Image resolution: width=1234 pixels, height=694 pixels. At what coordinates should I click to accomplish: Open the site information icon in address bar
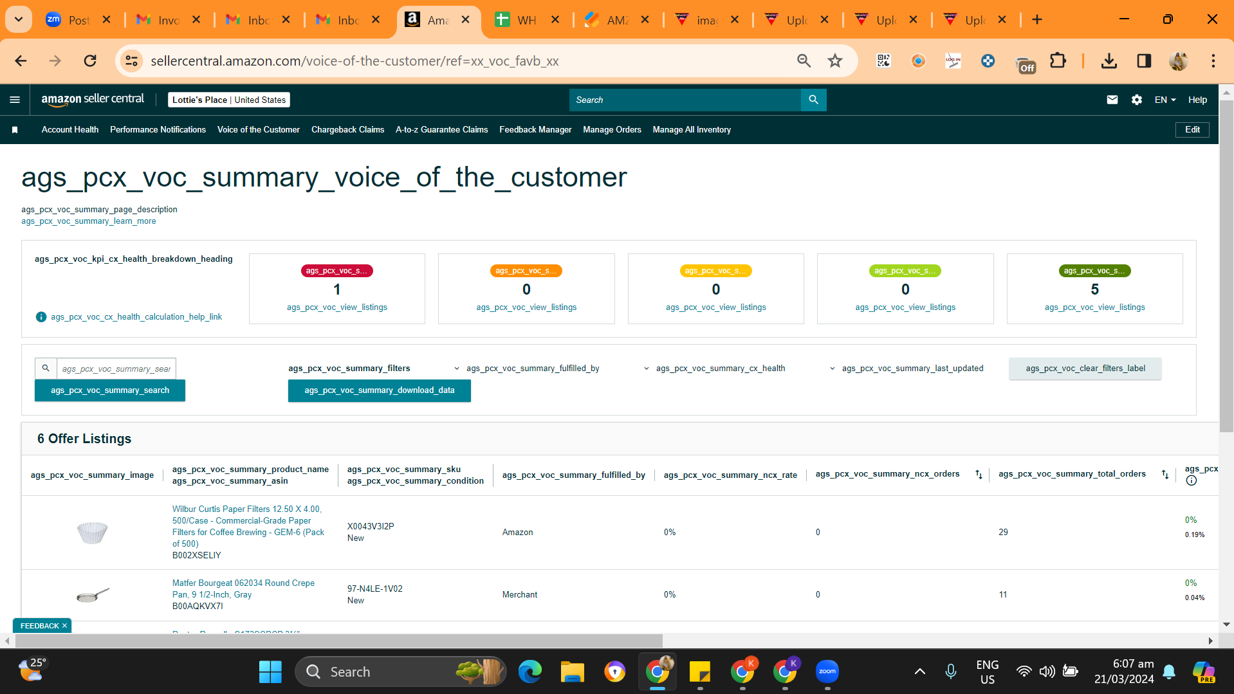pos(131,61)
